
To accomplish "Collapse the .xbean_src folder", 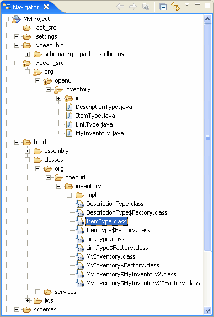I will pos(17,63).
